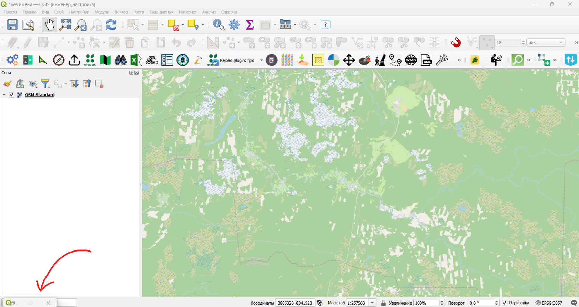The height and width of the screenshot is (307, 579).
Task: Toggle the Отрисовка render checkbox
Action: coord(505,303)
